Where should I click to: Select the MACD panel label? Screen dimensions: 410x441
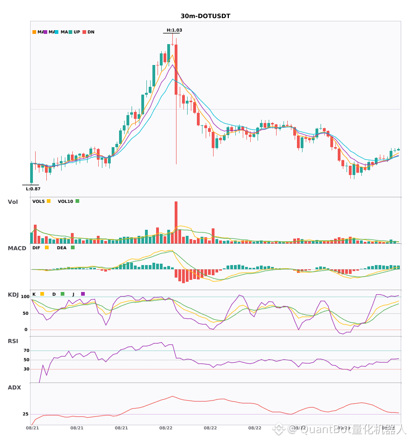(17, 248)
